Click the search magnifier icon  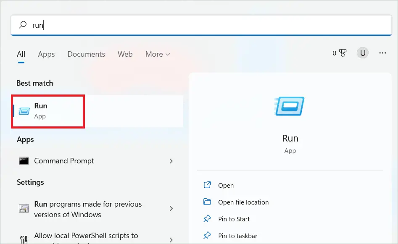tap(23, 25)
